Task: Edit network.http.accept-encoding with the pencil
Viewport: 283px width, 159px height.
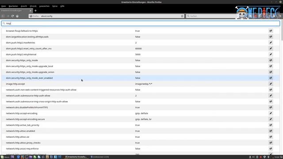Action: coord(271,113)
